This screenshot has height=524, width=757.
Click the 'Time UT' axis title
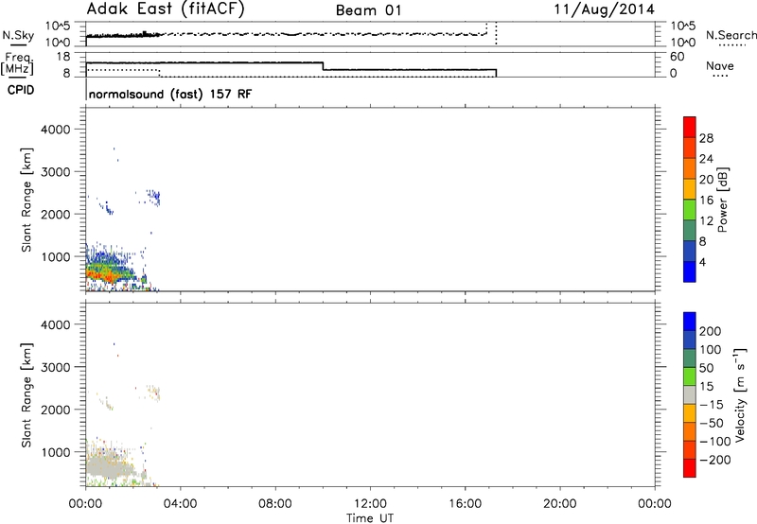370,518
